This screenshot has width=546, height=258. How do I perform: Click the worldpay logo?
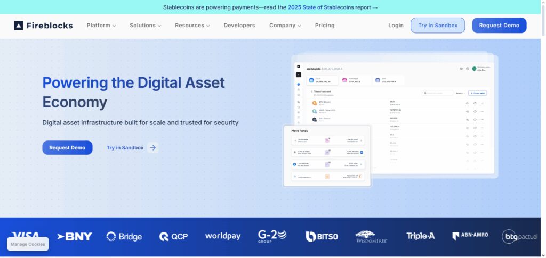point(223,236)
